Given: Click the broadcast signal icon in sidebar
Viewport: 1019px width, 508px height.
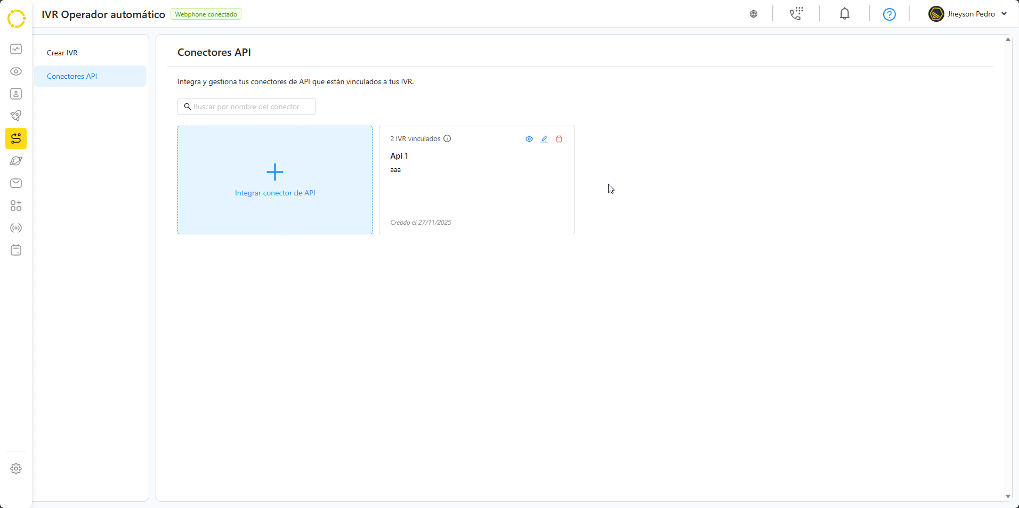Looking at the screenshot, I should coord(16,228).
